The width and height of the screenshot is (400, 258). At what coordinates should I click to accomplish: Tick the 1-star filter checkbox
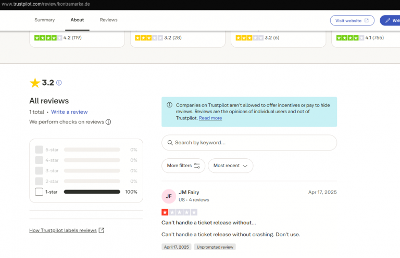39,192
